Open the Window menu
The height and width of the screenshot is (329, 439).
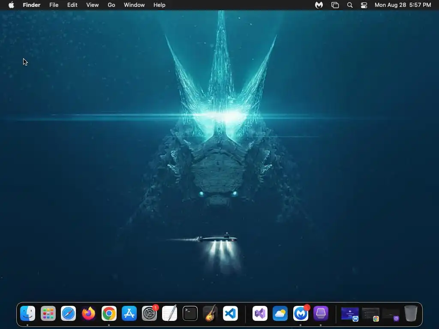click(x=134, y=5)
